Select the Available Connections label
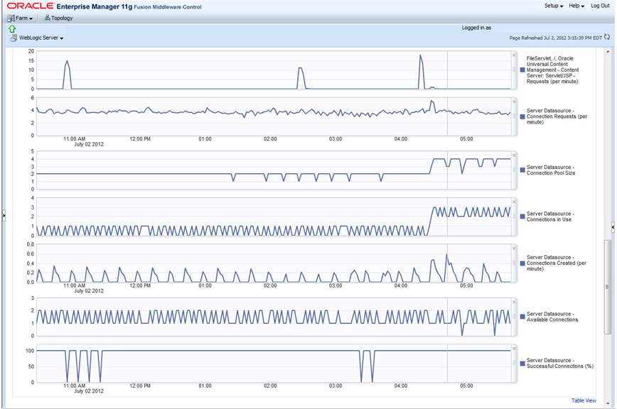 552,317
